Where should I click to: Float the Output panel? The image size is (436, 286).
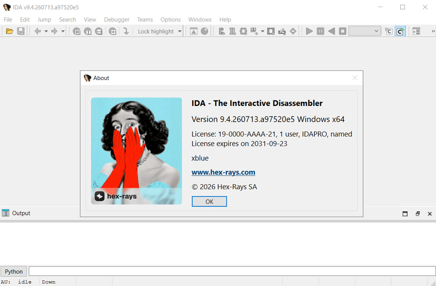click(x=418, y=214)
